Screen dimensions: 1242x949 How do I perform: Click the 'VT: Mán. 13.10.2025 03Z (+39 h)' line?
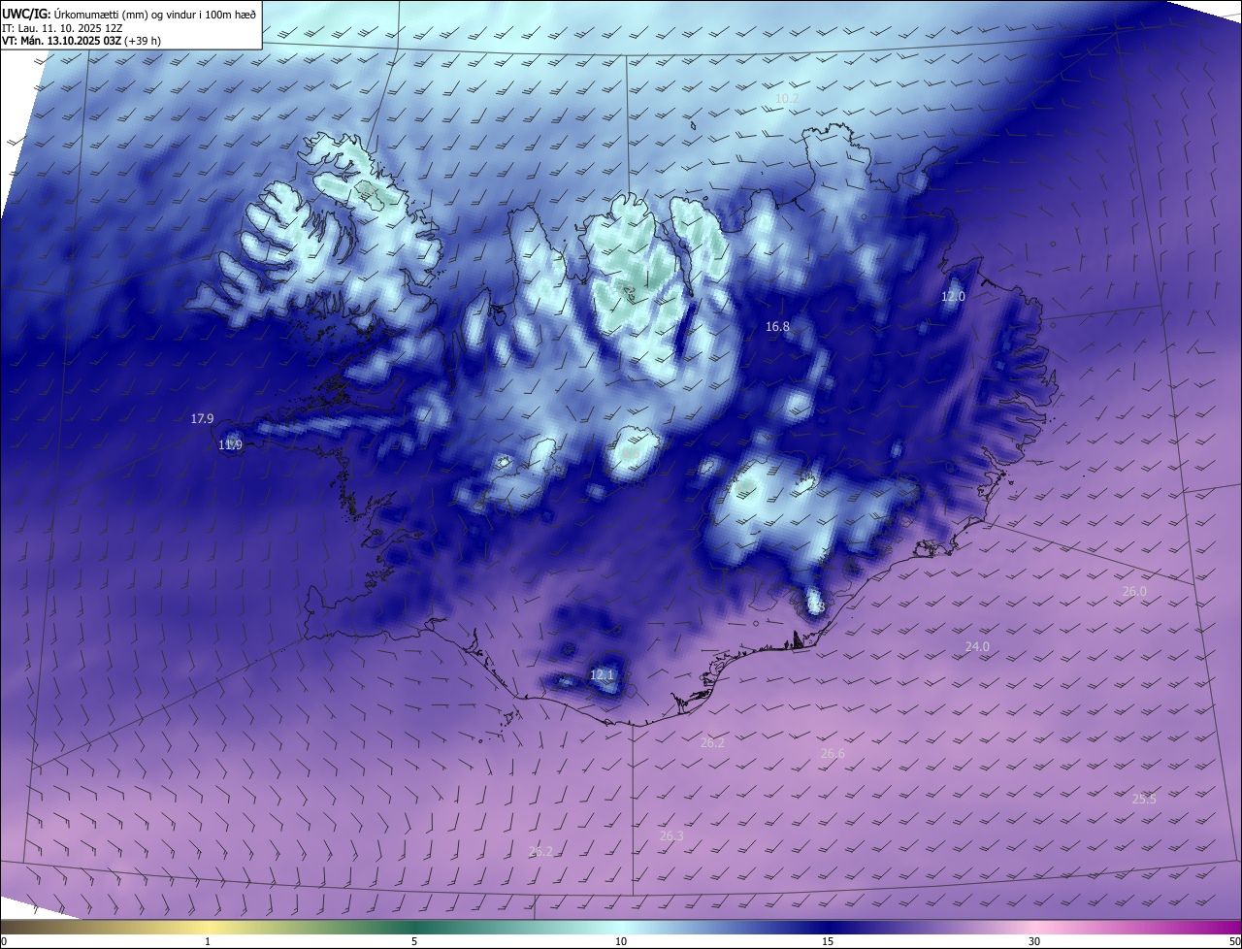tap(82, 41)
